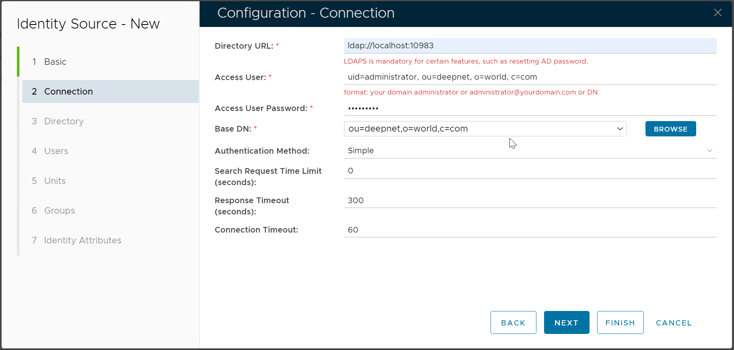Edit the Search Request Time Limit field
Screen dimensions: 734x350
[530, 171]
